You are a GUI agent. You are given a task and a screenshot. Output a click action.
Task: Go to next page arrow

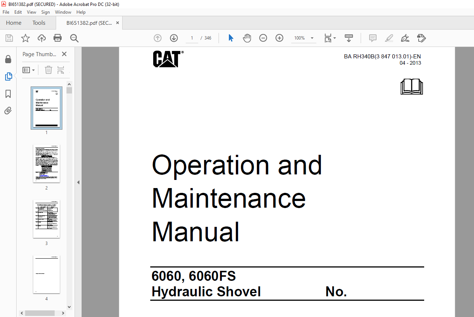click(x=174, y=38)
